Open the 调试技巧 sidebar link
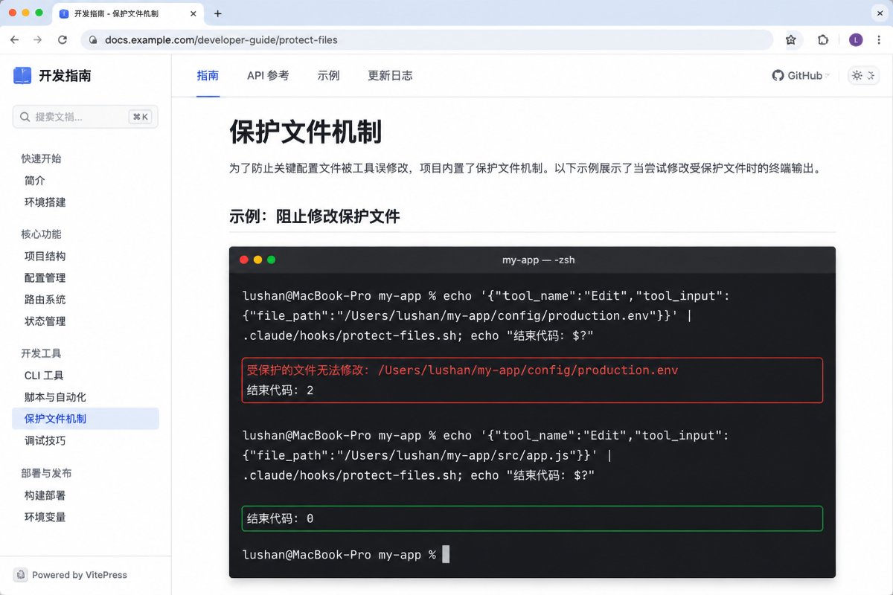Viewport: 893px width, 595px height. tap(45, 440)
